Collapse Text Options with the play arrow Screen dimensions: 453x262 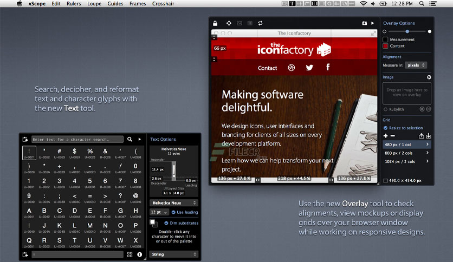click(x=140, y=139)
